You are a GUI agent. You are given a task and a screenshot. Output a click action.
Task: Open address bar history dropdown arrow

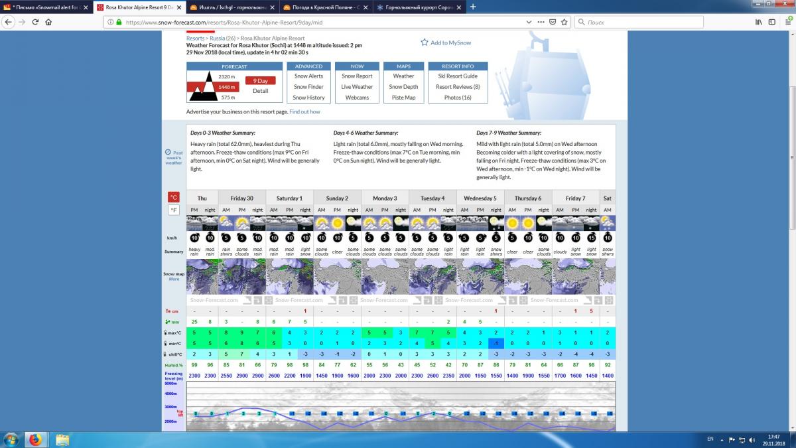pyautogui.click(x=529, y=22)
